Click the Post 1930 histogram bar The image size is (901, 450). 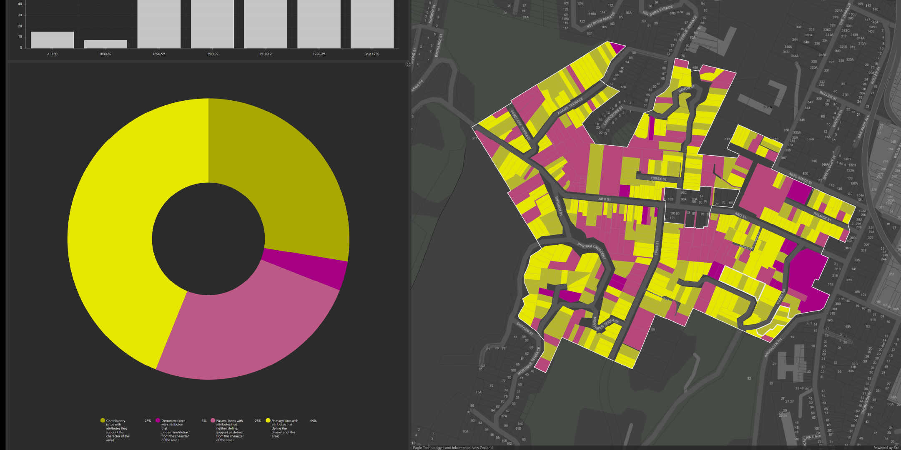(x=372, y=24)
